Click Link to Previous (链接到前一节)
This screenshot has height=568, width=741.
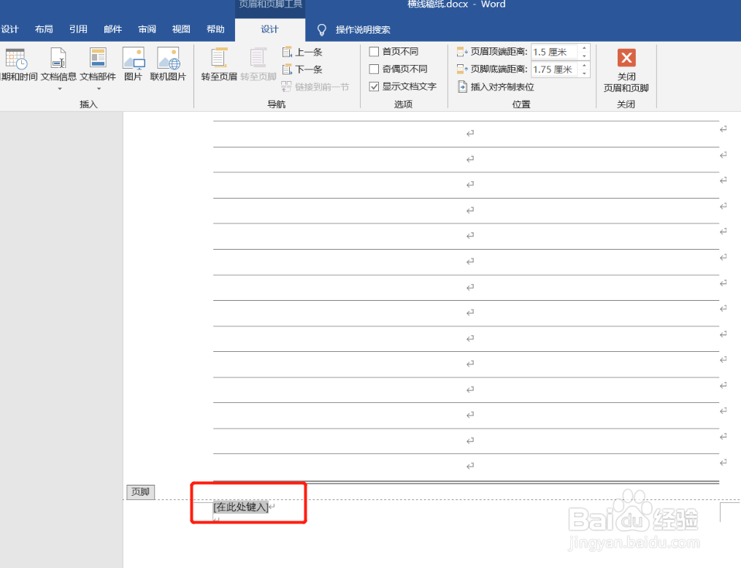(315, 87)
